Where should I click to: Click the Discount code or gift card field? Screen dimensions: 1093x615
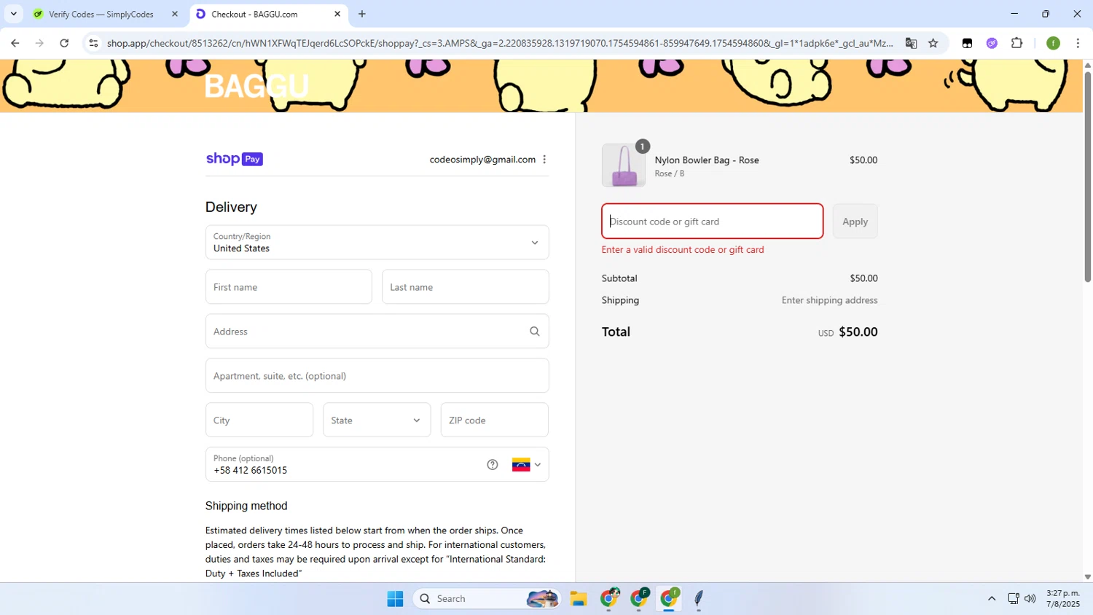coord(712,222)
